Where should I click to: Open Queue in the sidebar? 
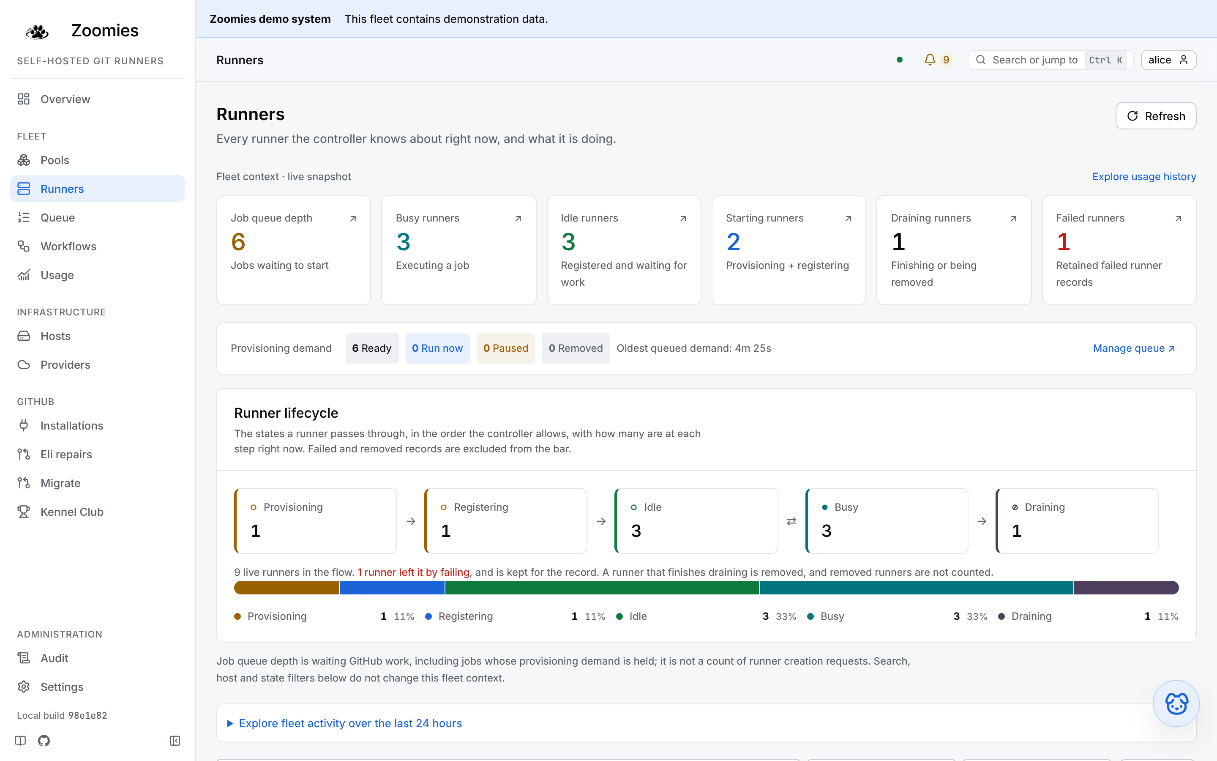click(98, 217)
